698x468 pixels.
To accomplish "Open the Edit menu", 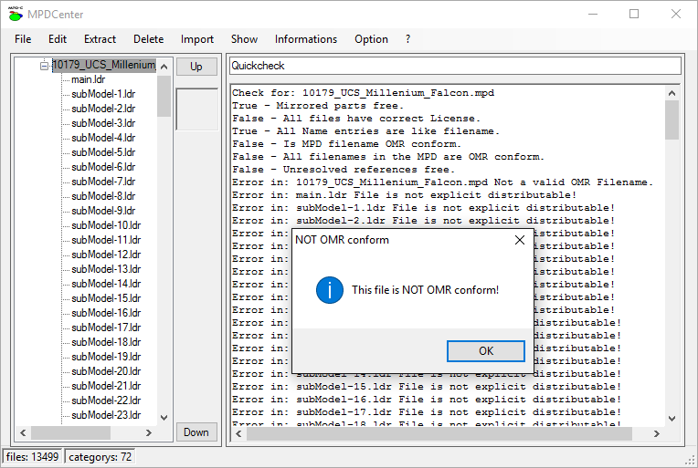I will click(x=58, y=39).
